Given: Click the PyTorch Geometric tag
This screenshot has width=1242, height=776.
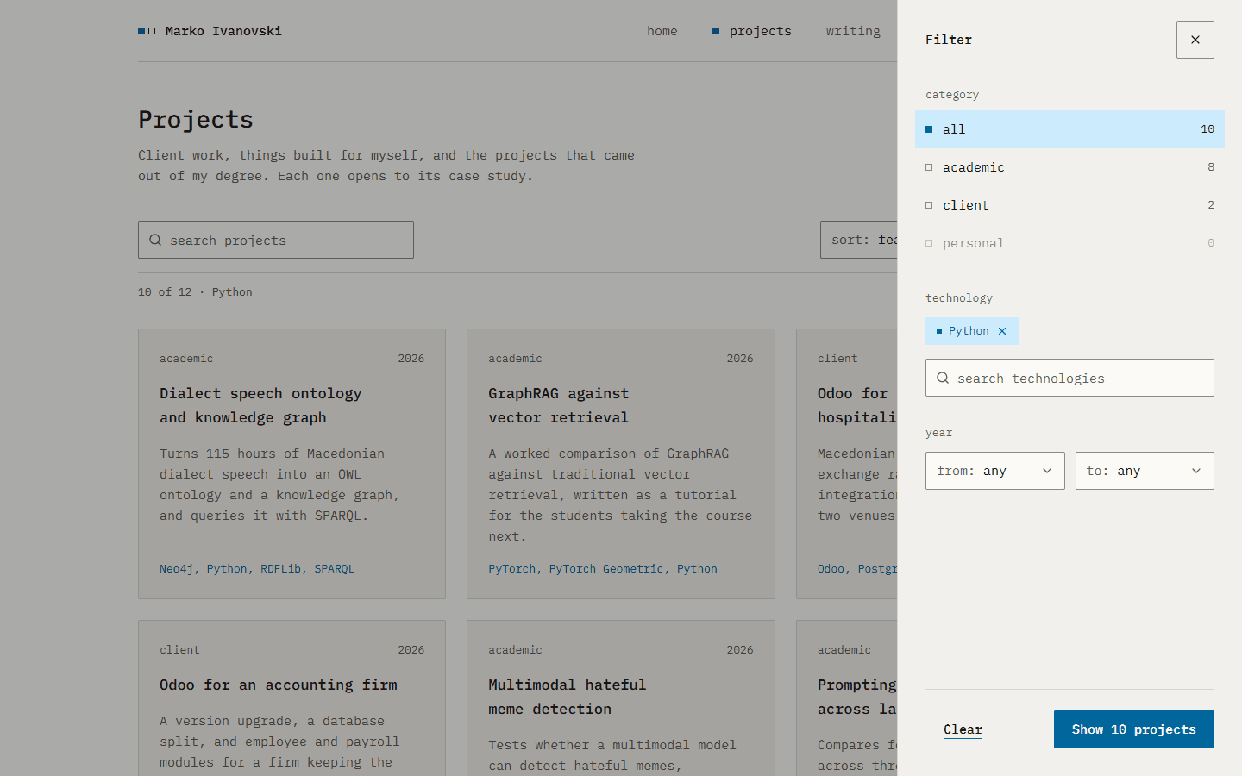Looking at the screenshot, I should pyautogui.click(x=606, y=569).
